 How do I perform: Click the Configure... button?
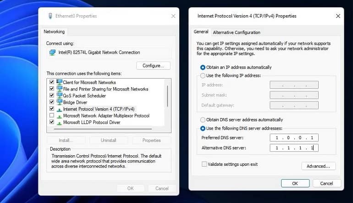(153, 66)
